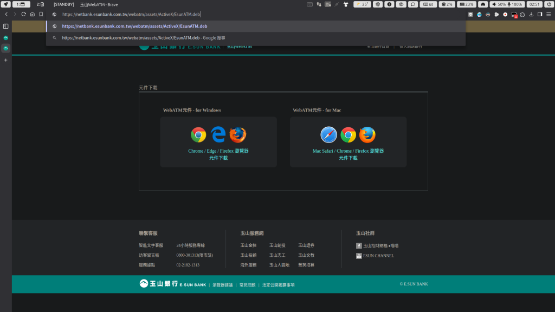Open the ESUN CHANNEL YouTube link
Image resolution: width=555 pixels, height=312 pixels.
(x=375, y=256)
